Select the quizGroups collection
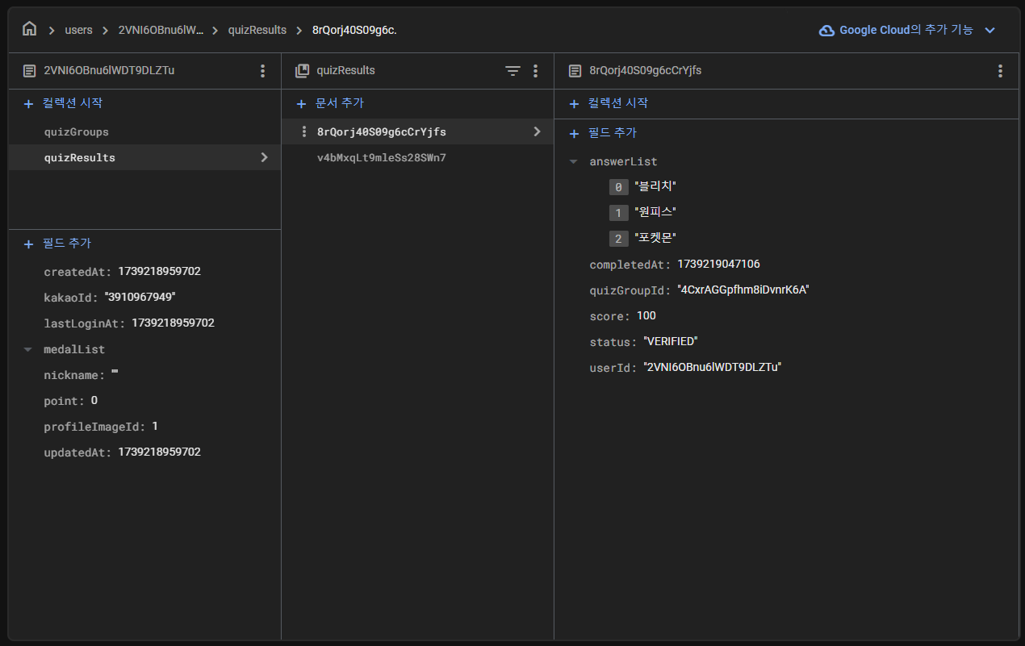The width and height of the screenshot is (1025, 646). coord(76,131)
